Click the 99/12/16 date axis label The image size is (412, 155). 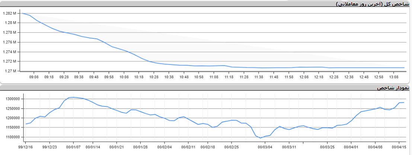(25, 147)
